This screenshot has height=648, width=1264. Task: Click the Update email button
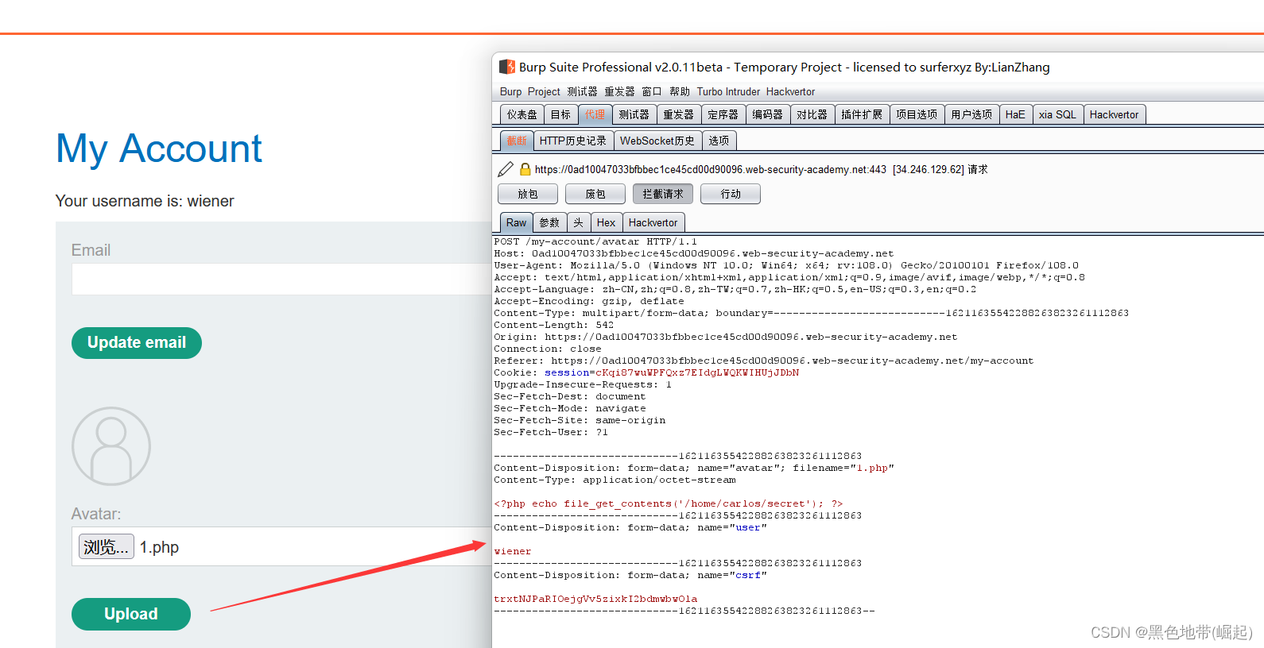pyautogui.click(x=137, y=343)
